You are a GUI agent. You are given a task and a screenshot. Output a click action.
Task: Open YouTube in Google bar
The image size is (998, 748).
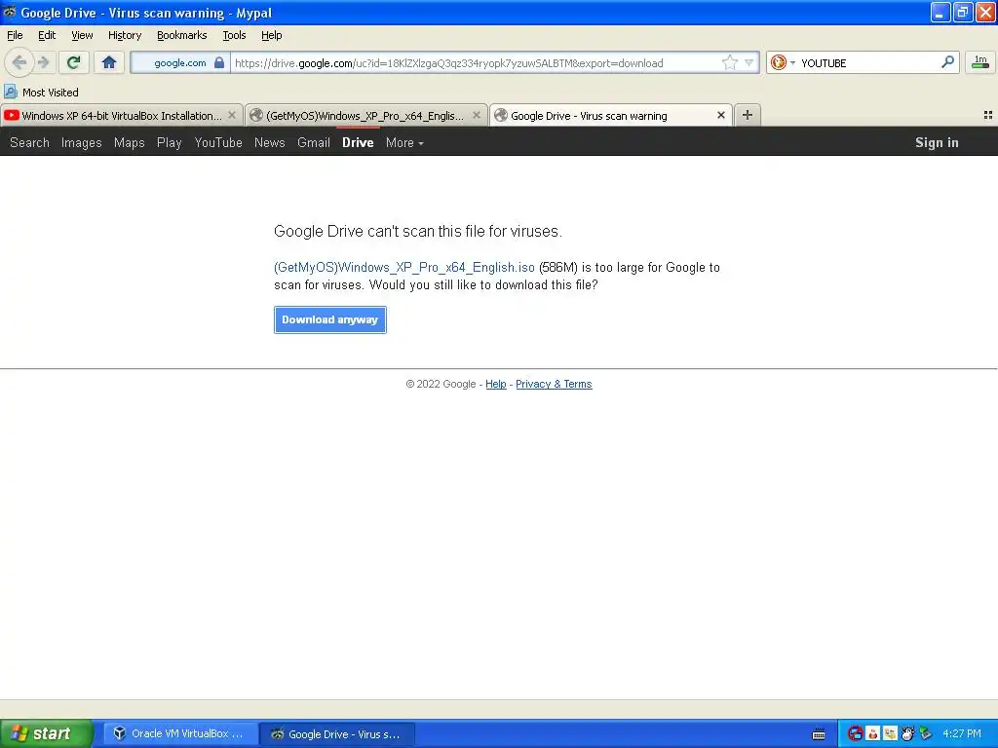218,142
